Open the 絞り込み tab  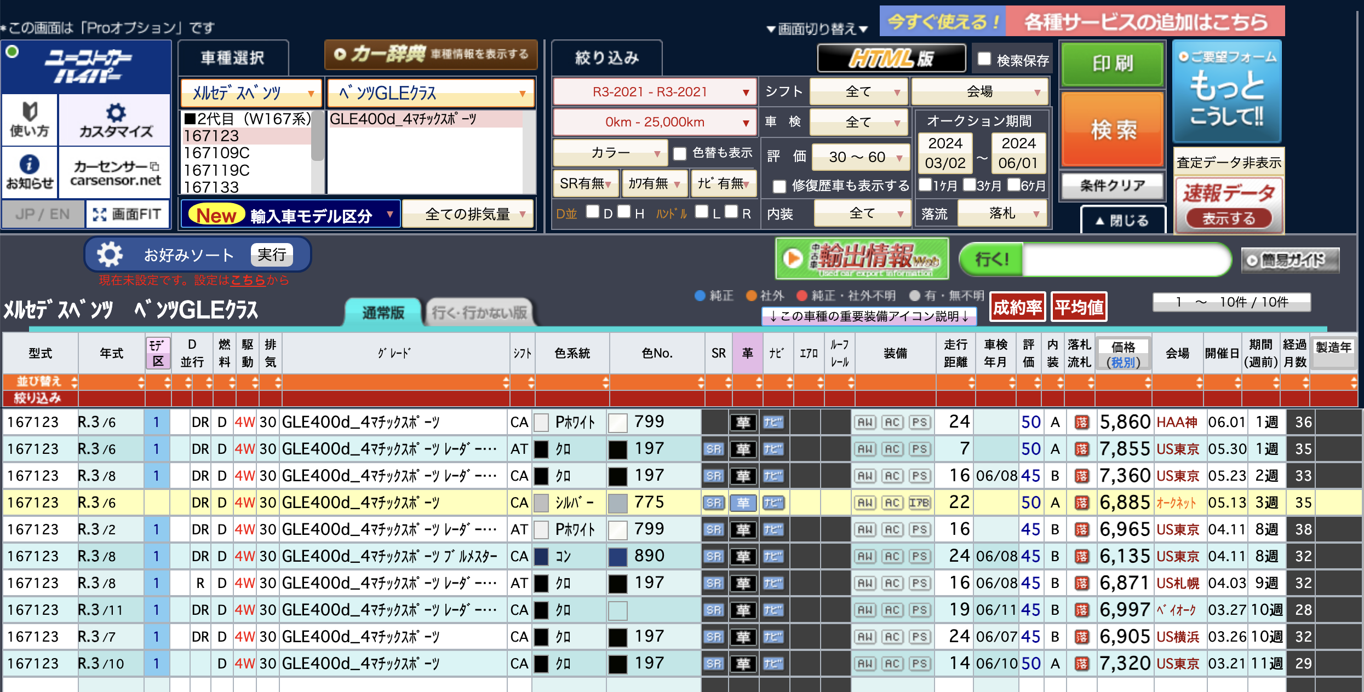point(607,58)
